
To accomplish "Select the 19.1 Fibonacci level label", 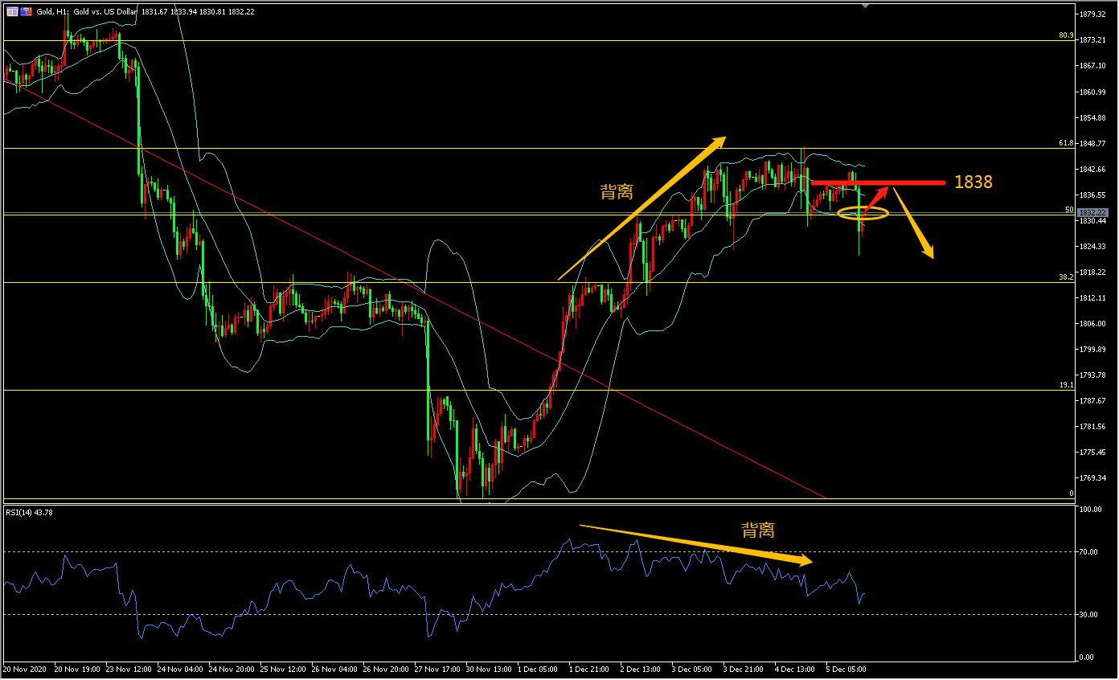I will [1066, 385].
